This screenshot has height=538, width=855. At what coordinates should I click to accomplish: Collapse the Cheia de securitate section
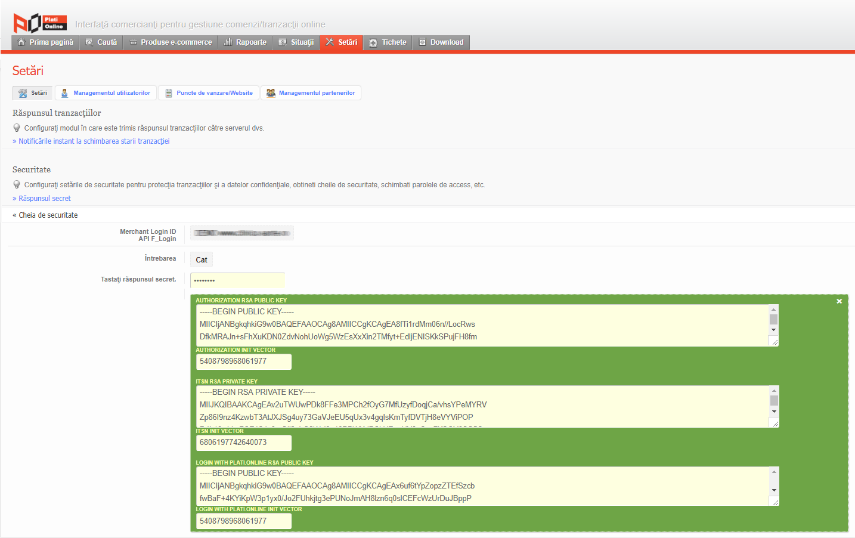45,215
